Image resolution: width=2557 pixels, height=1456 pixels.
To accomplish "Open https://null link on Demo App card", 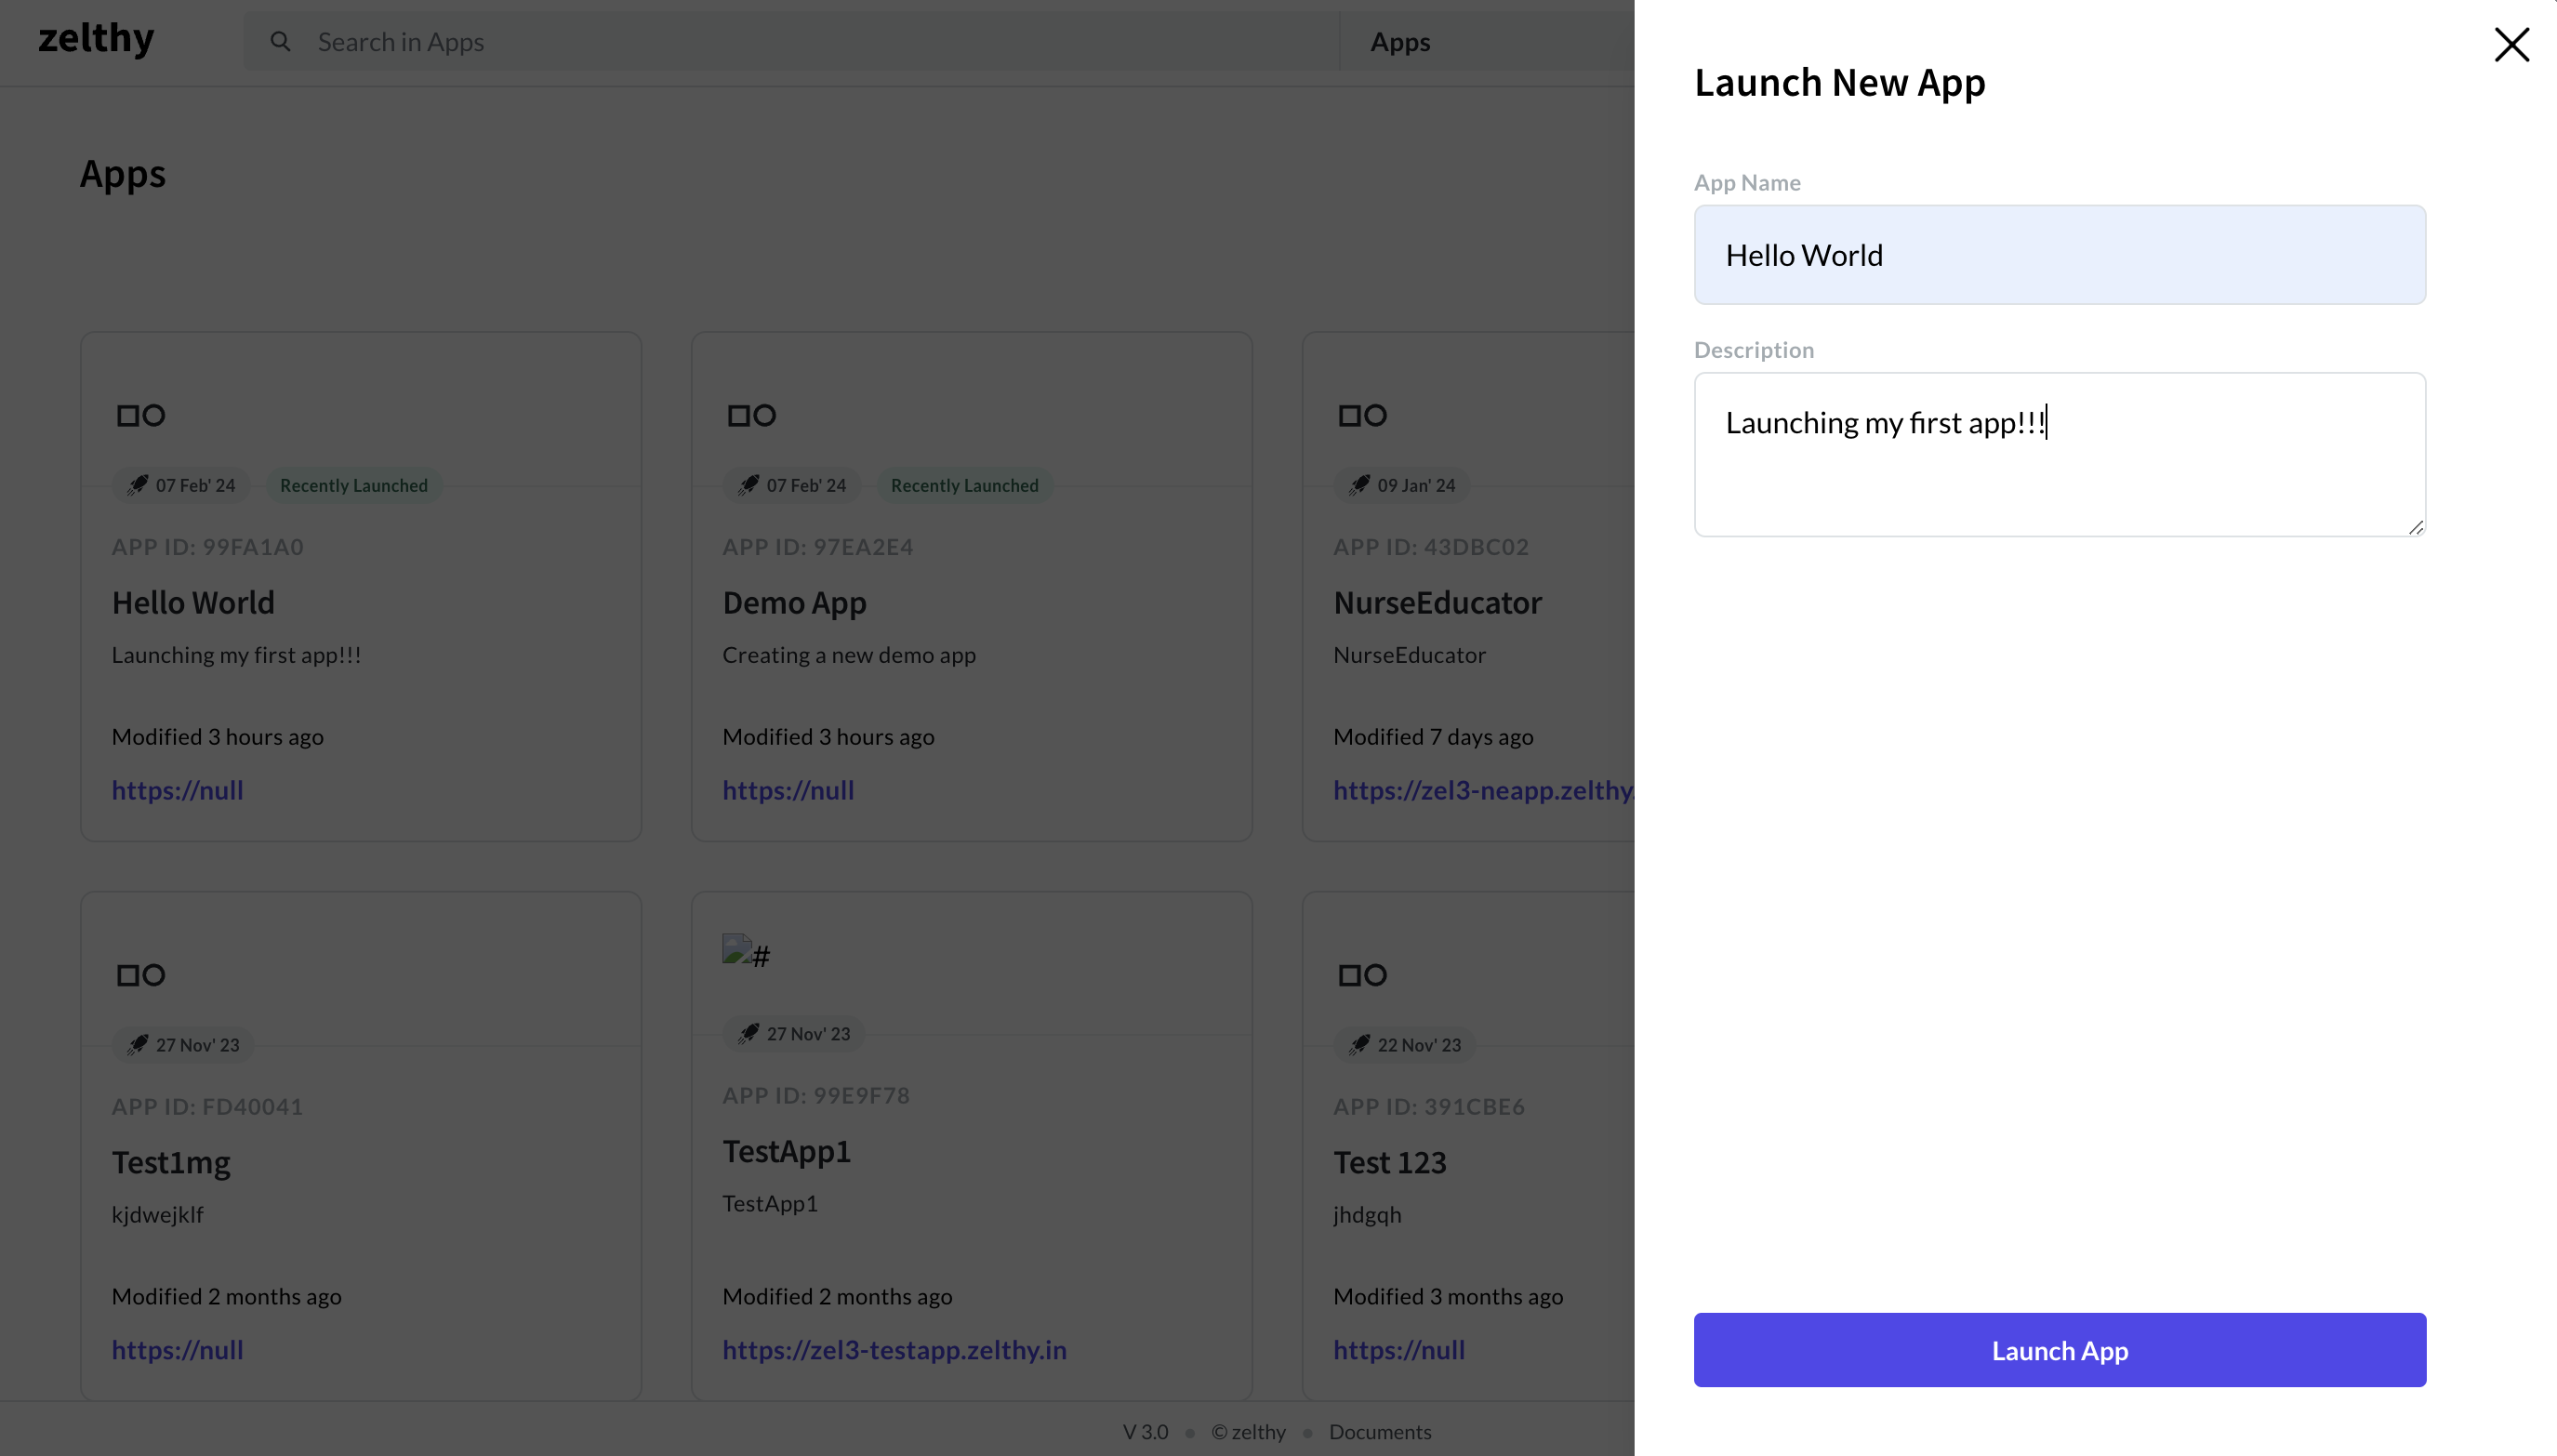I will [x=788, y=790].
